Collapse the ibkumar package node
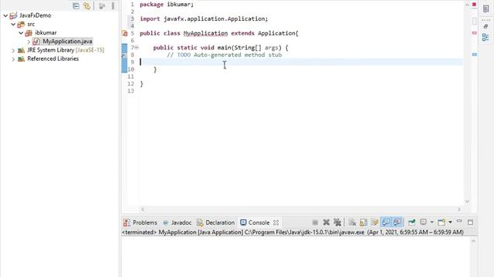Image resolution: width=494 pixels, height=277 pixels. [21, 32]
